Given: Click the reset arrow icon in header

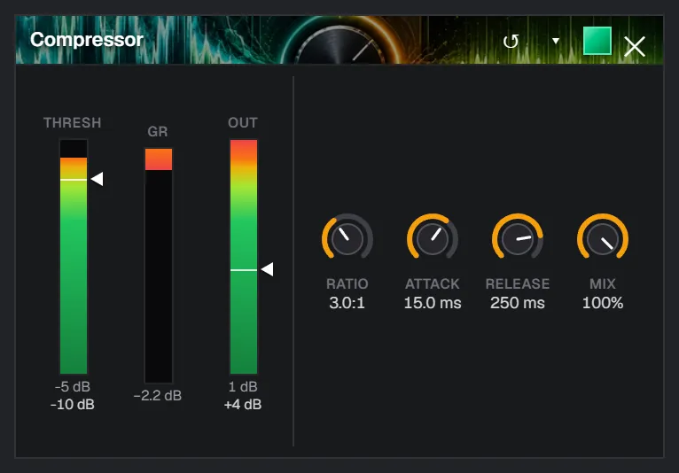Looking at the screenshot, I should 511,42.
